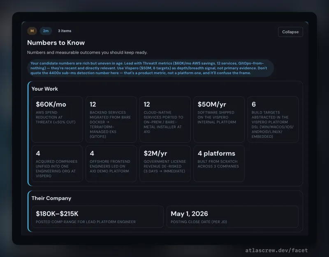Click the 3 items count label
This screenshot has height=257, width=329.
[x=65, y=31]
